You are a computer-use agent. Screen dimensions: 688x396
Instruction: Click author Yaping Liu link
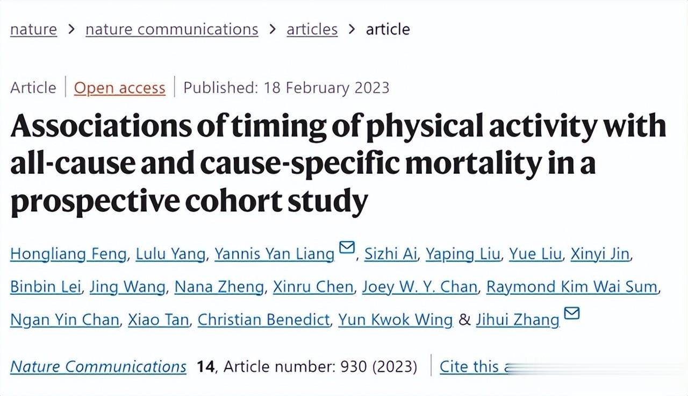tap(463, 254)
